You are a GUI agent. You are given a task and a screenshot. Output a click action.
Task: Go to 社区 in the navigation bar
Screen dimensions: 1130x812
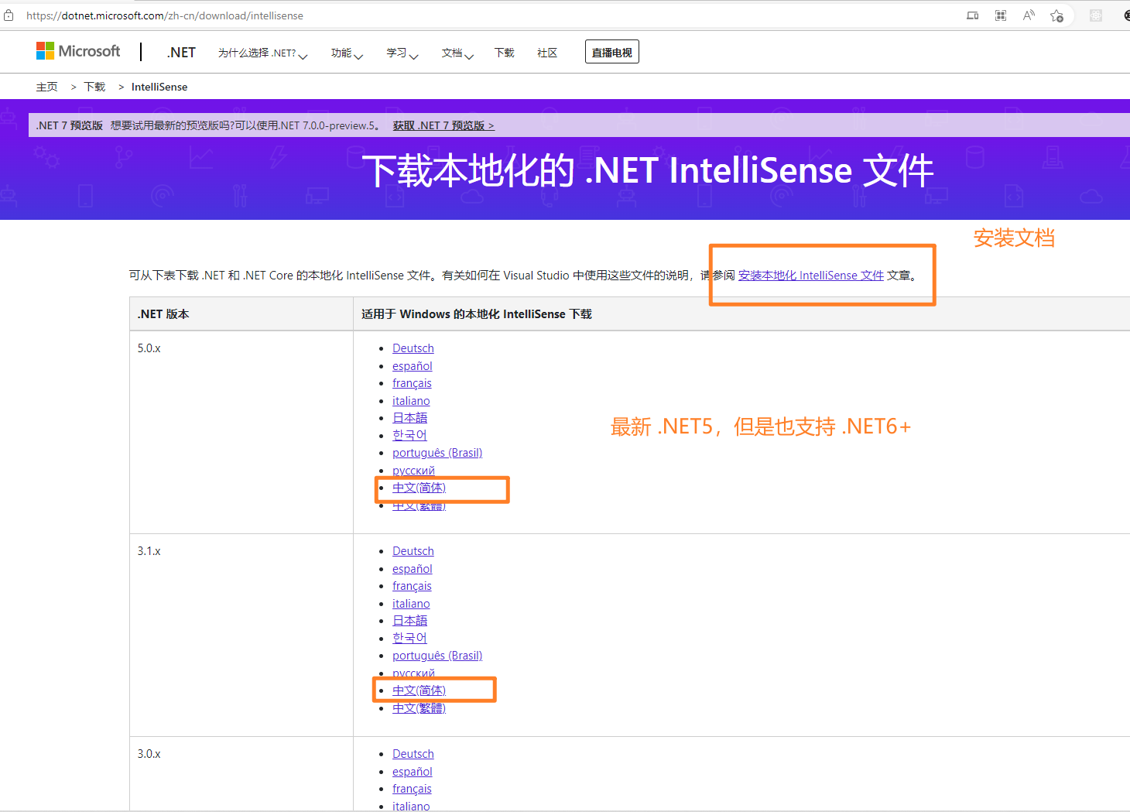(x=547, y=53)
